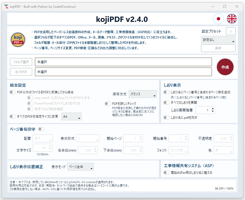
Task: Toggle PDFを詳しくチェック switch
Action: coord(108,103)
